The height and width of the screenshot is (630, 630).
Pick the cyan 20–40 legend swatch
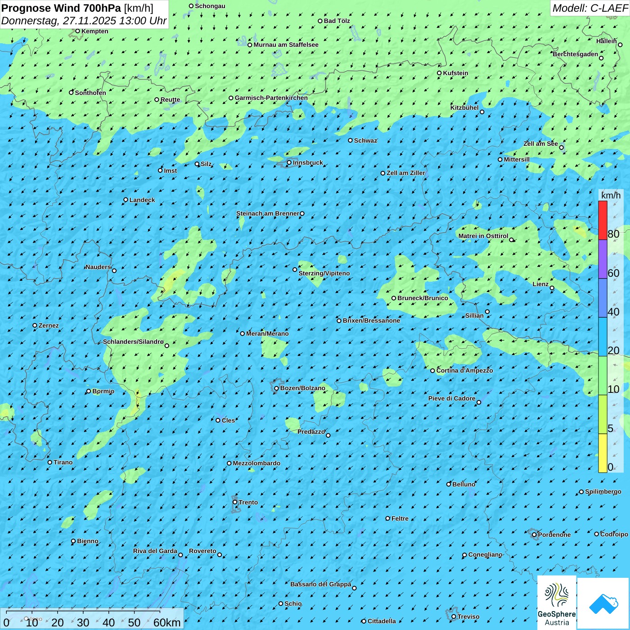pyautogui.click(x=603, y=337)
